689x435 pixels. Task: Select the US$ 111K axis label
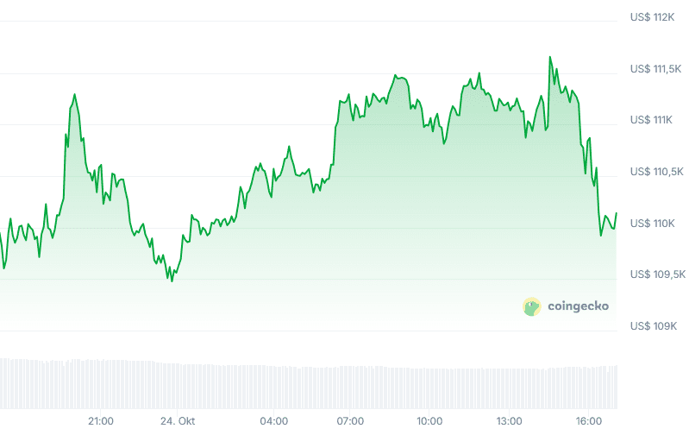click(651, 120)
